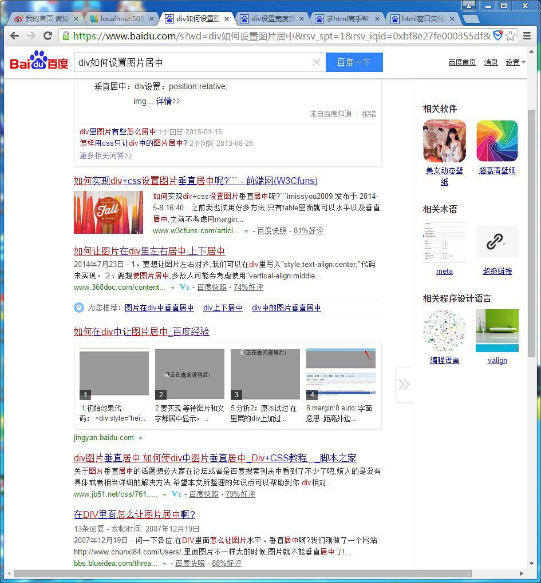The width and height of the screenshot is (541, 583).
Task: Expand dropdown arrow after www.jb51.net
Action: (164, 494)
